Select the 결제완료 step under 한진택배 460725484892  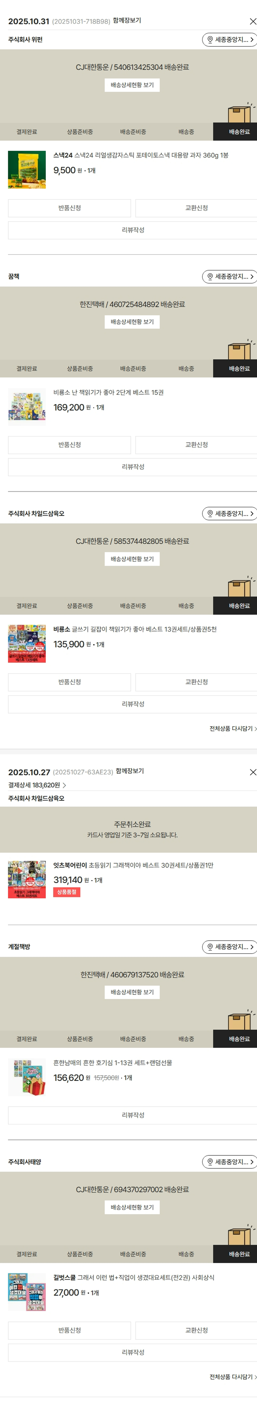[27, 369]
